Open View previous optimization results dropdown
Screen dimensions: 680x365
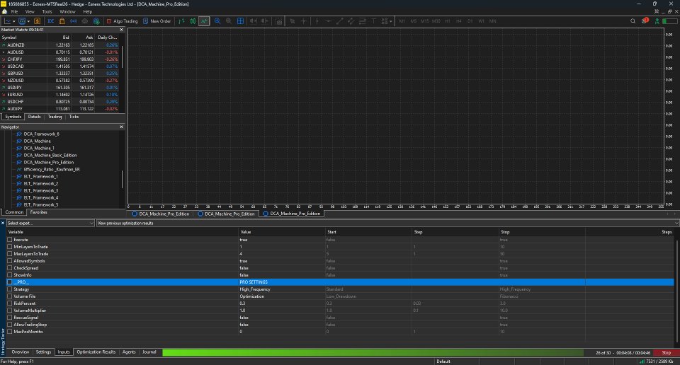[x=387, y=223]
